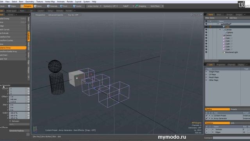Expand the Morph Maps list
The width and height of the screenshot is (250, 141).
206,78
